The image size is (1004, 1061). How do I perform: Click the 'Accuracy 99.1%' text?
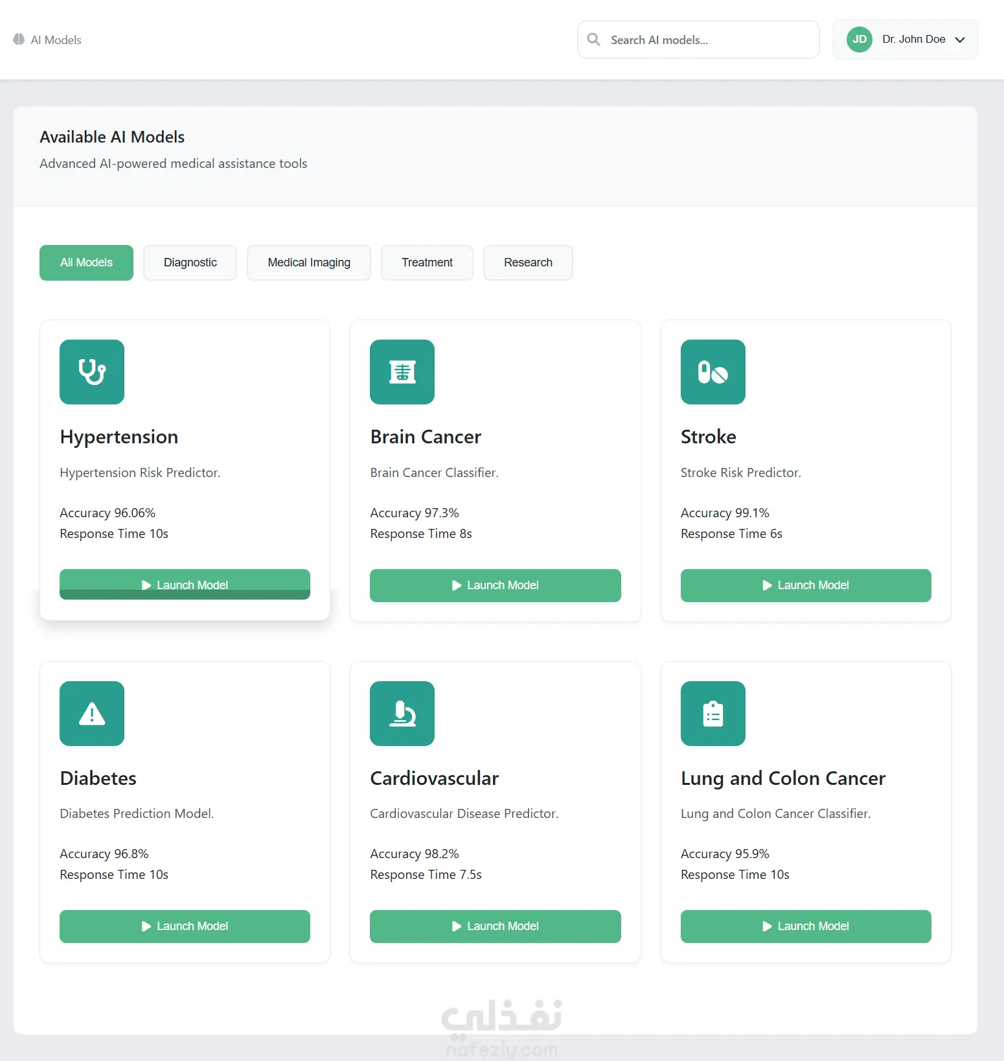click(725, 513)
